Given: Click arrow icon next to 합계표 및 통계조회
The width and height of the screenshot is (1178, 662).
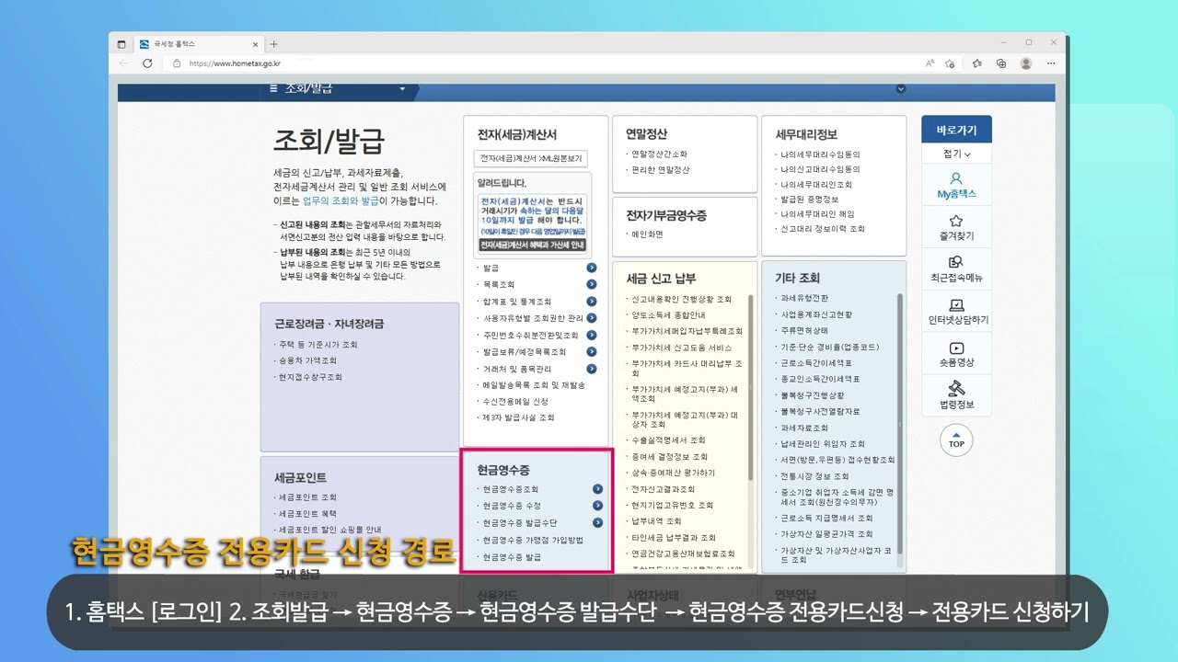Looking at the screenshot, I should click(592, 302).
